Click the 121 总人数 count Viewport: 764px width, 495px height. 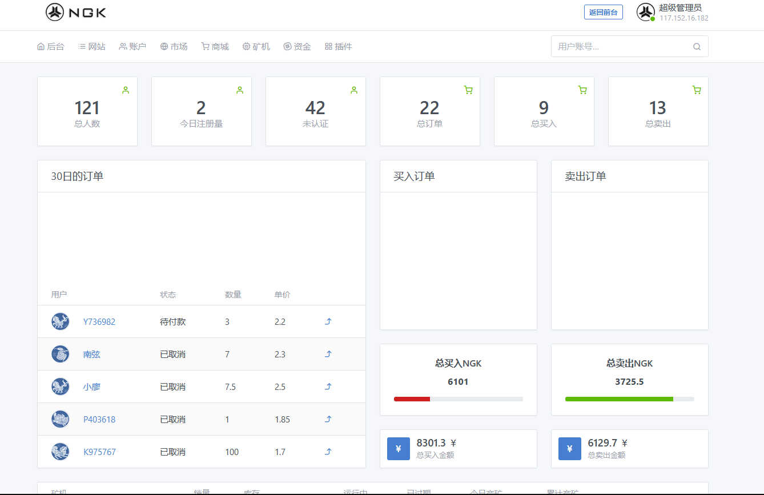(87, 108)
